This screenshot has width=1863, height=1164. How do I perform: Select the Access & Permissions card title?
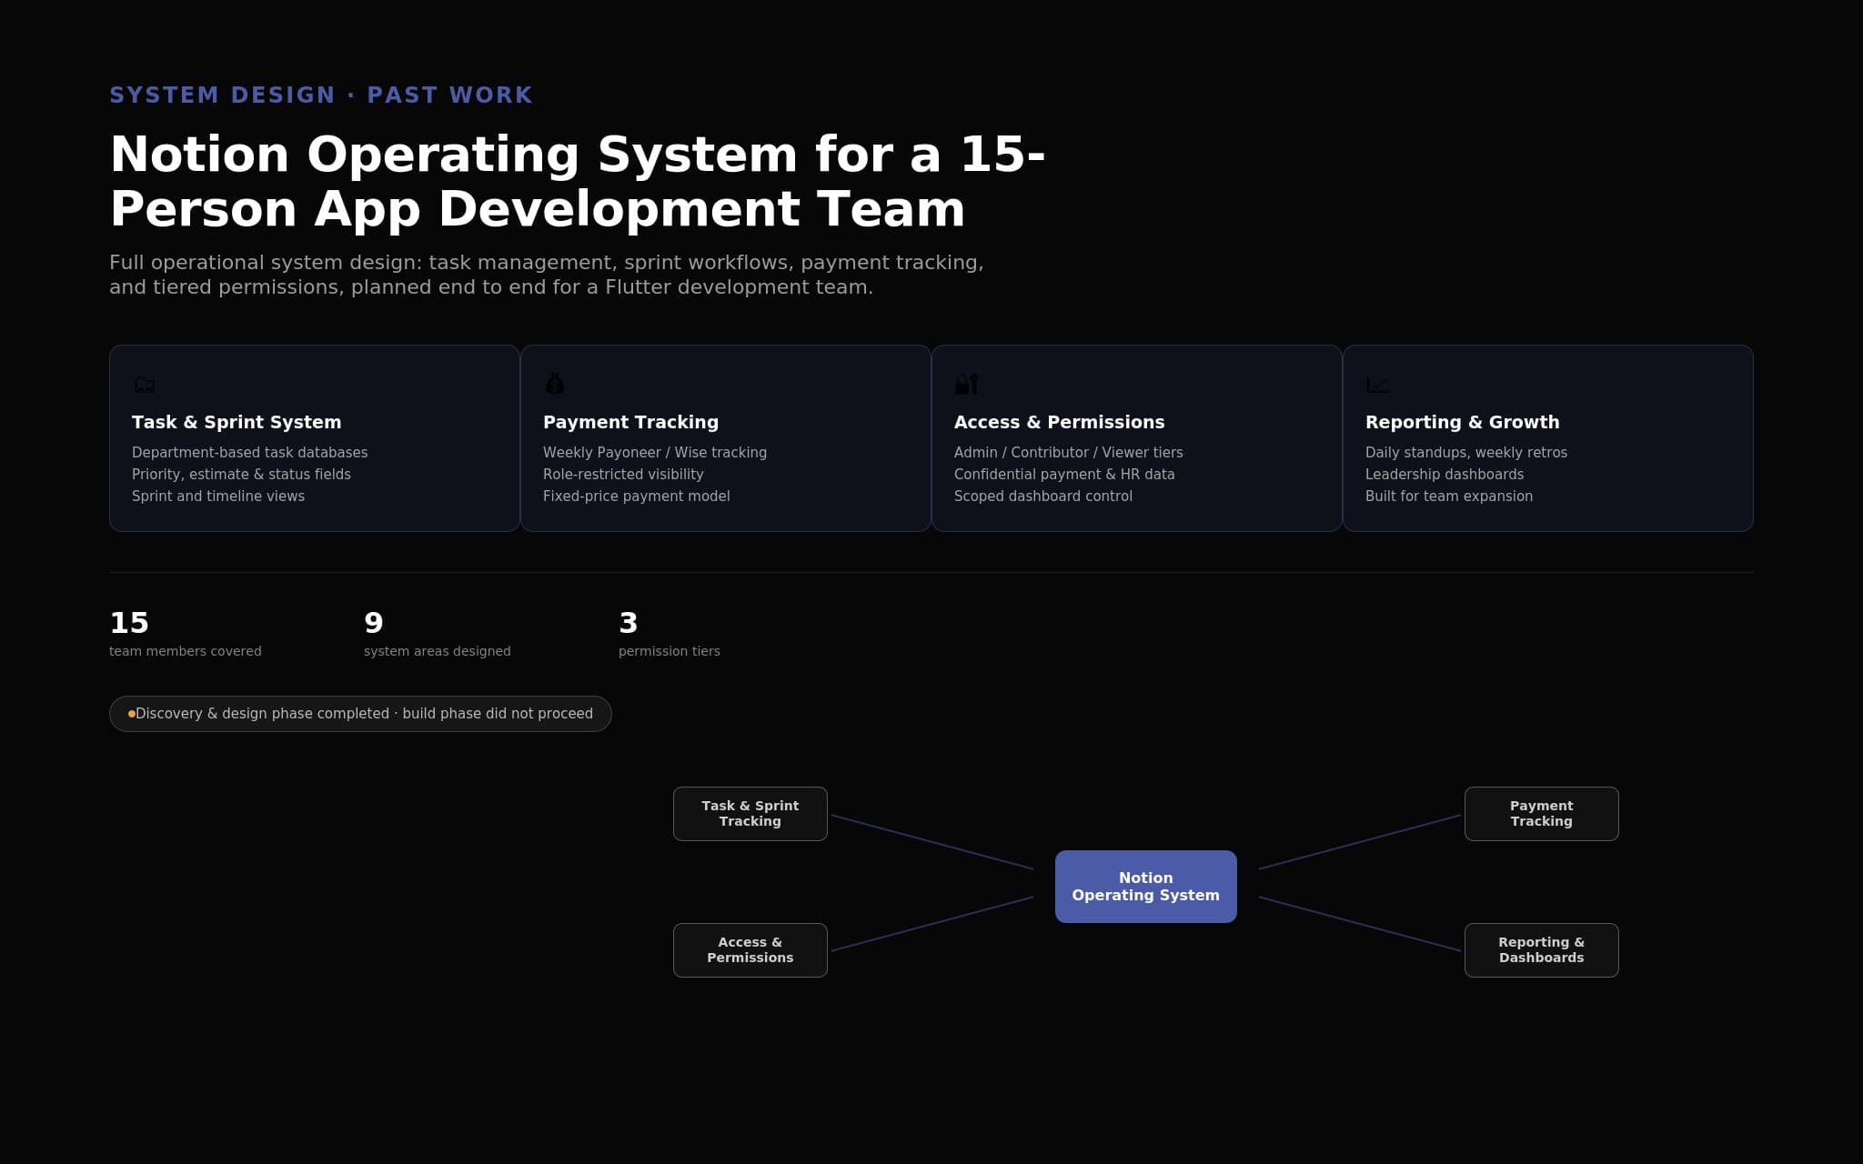(1059, 422)
